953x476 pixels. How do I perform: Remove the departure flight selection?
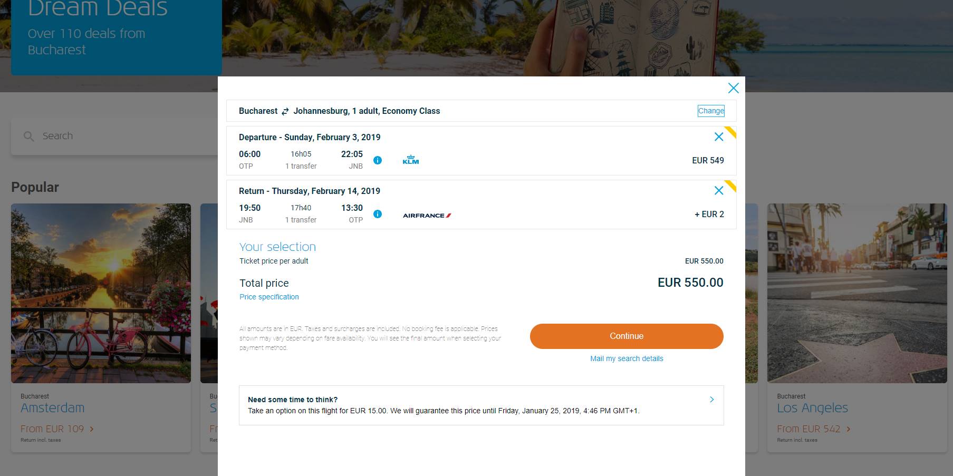coord(718,137)
